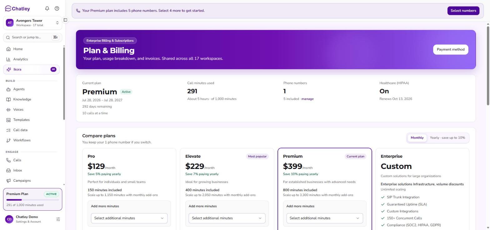The width and height of the screenshot is (490, 230).
Task: Open Workflows page label
Action: (22, 140)
